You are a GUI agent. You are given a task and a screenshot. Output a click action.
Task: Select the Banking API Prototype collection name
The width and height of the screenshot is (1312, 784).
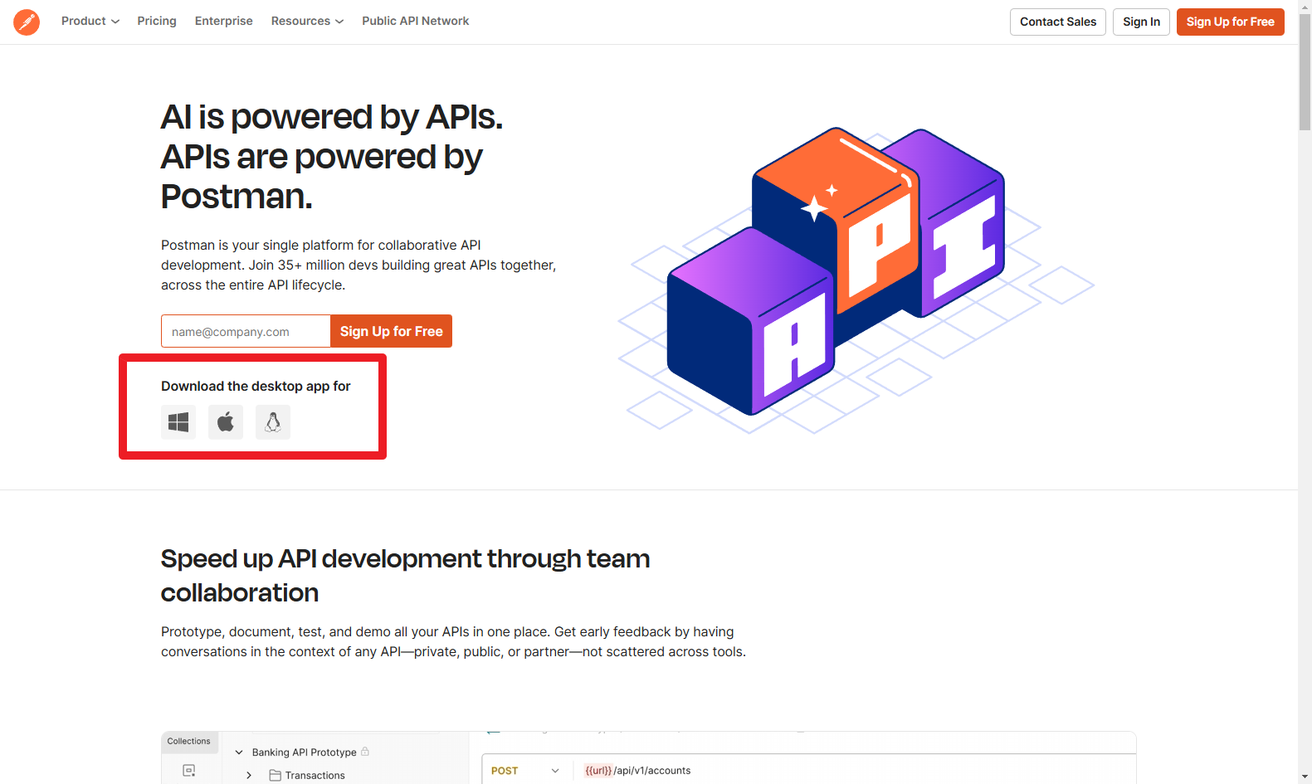(304, 752)
